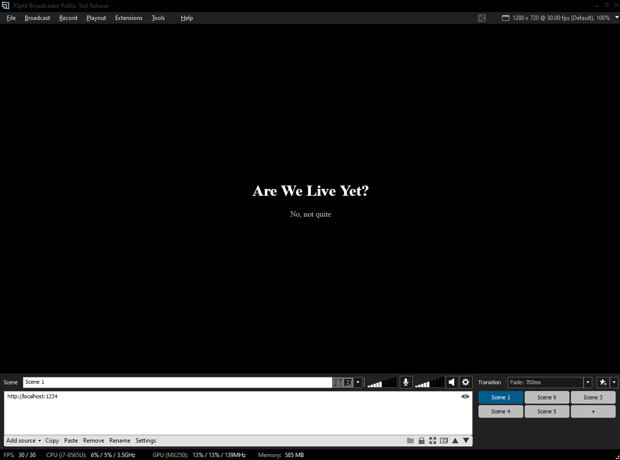Image resolution: width=620 pixels, height=460 pixels.
Task: Expand the Add source menu
Action: click(23, 441)
